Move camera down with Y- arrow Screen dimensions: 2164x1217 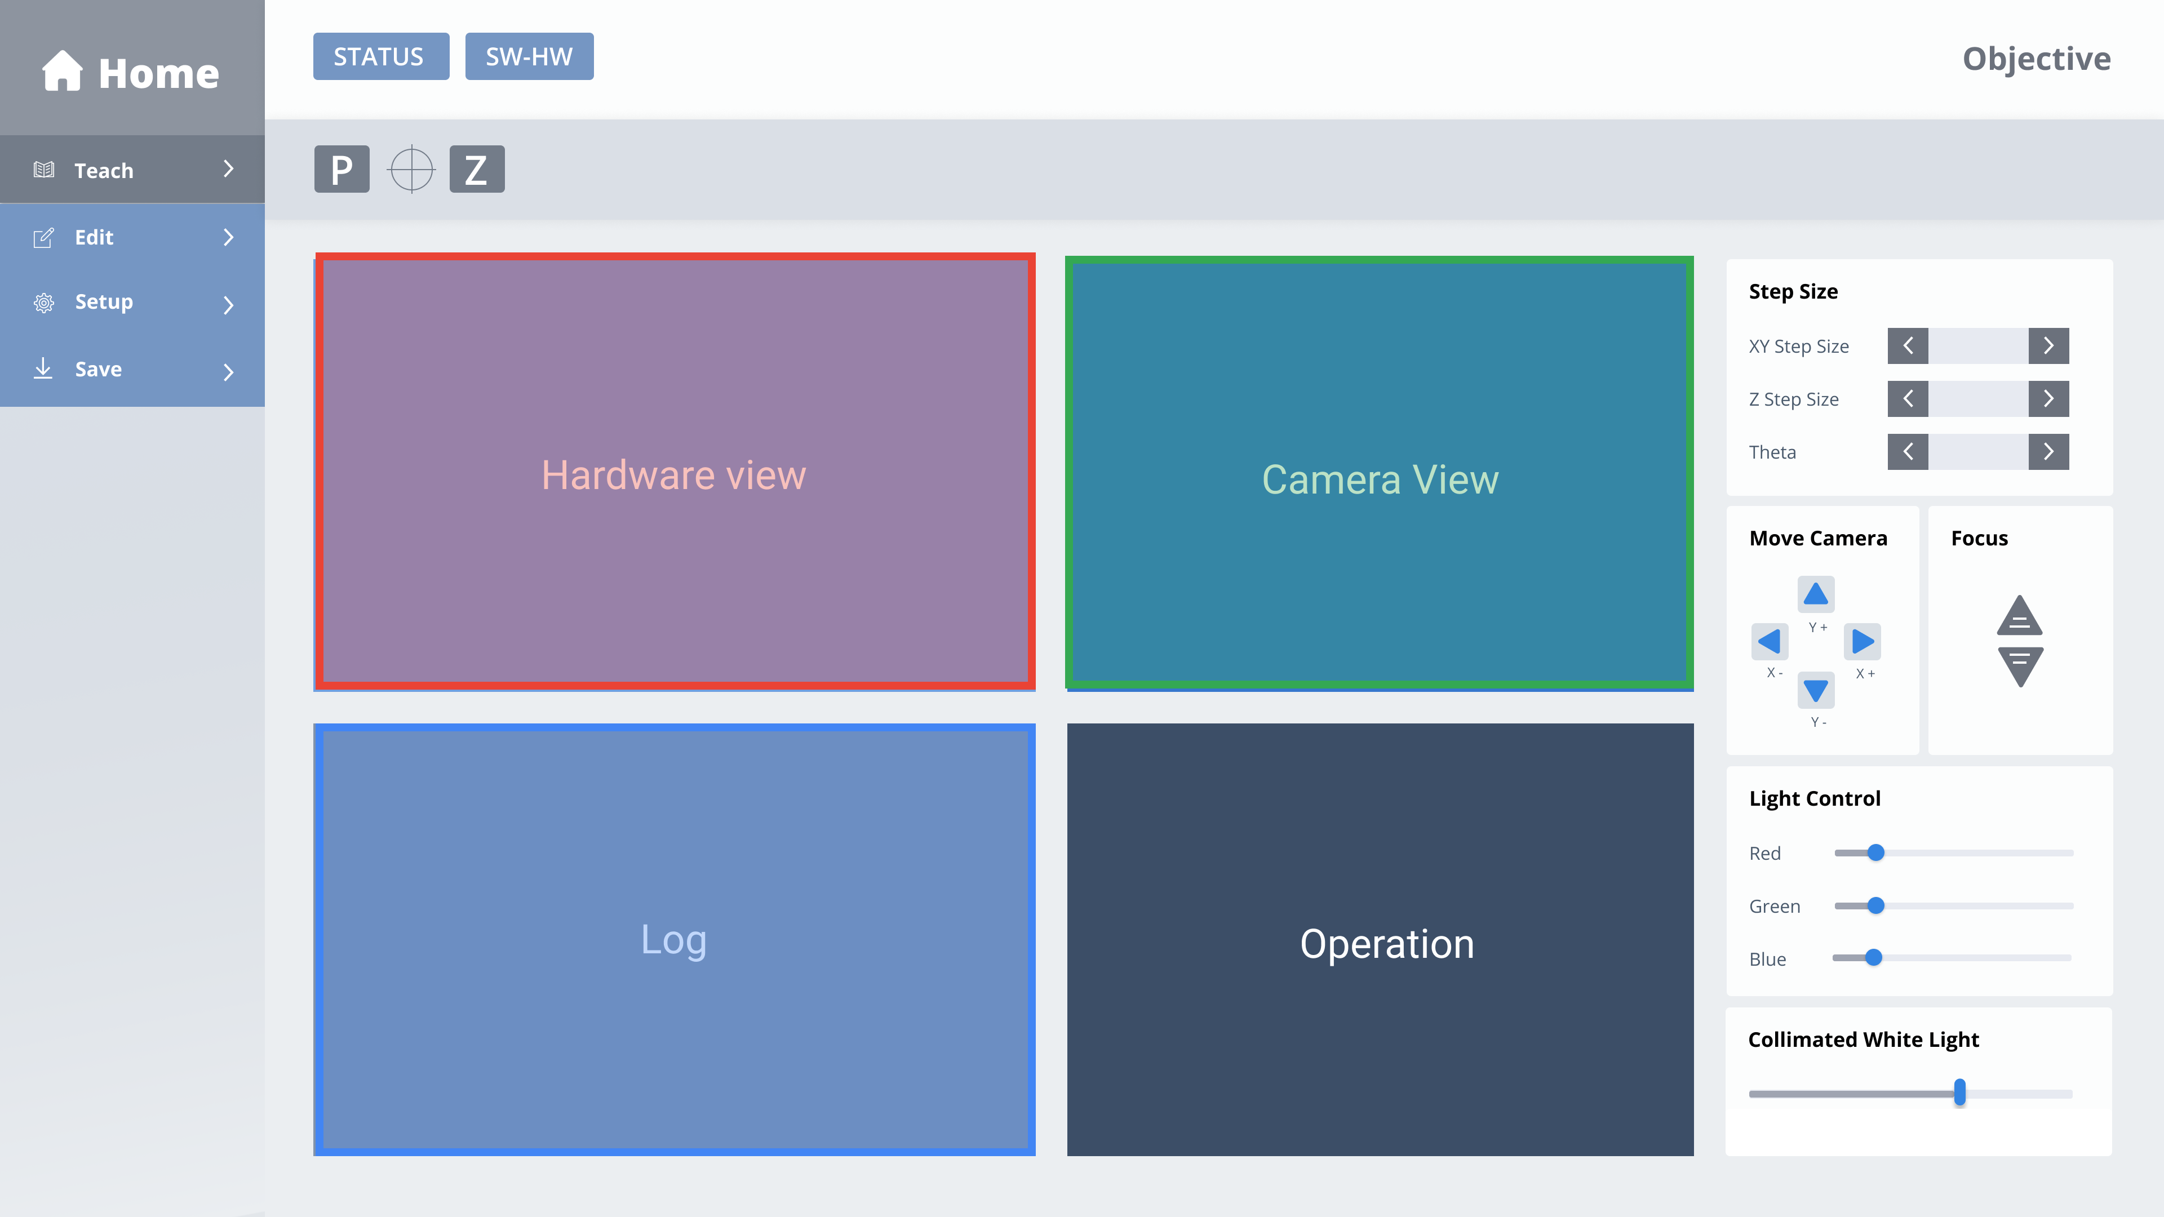pyautogui.click(x=1815, y=690)
